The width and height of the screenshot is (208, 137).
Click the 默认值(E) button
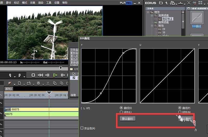tap(128, 119)
